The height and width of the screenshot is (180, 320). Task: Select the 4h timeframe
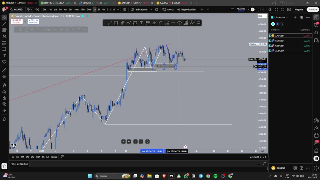[103, 9]
